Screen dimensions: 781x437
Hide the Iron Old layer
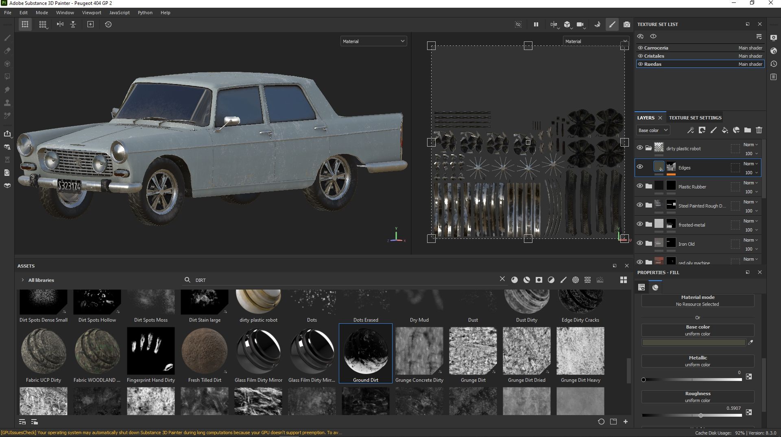click(640, 243)
